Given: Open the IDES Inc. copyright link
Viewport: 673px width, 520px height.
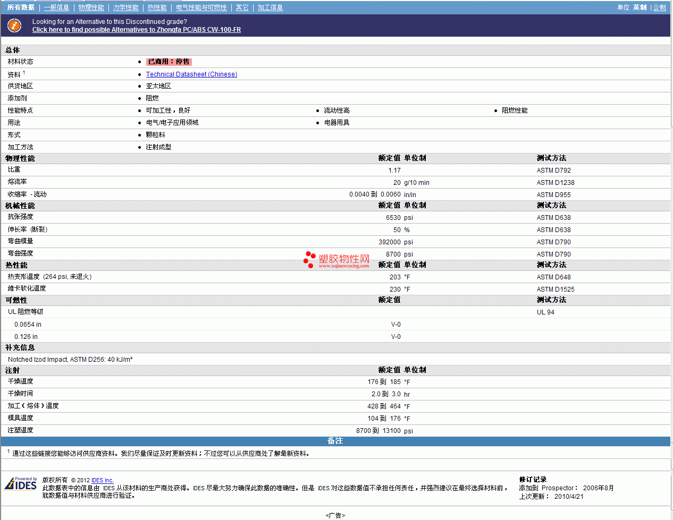Looking at the screenshot, I should click(x=102, y=480).
